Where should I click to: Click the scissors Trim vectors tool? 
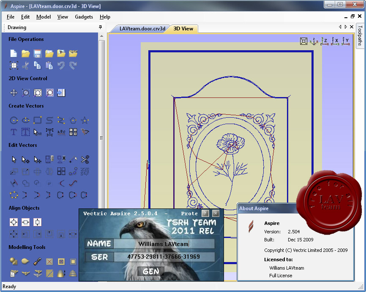pyautogui.click(x=85, y=160)
